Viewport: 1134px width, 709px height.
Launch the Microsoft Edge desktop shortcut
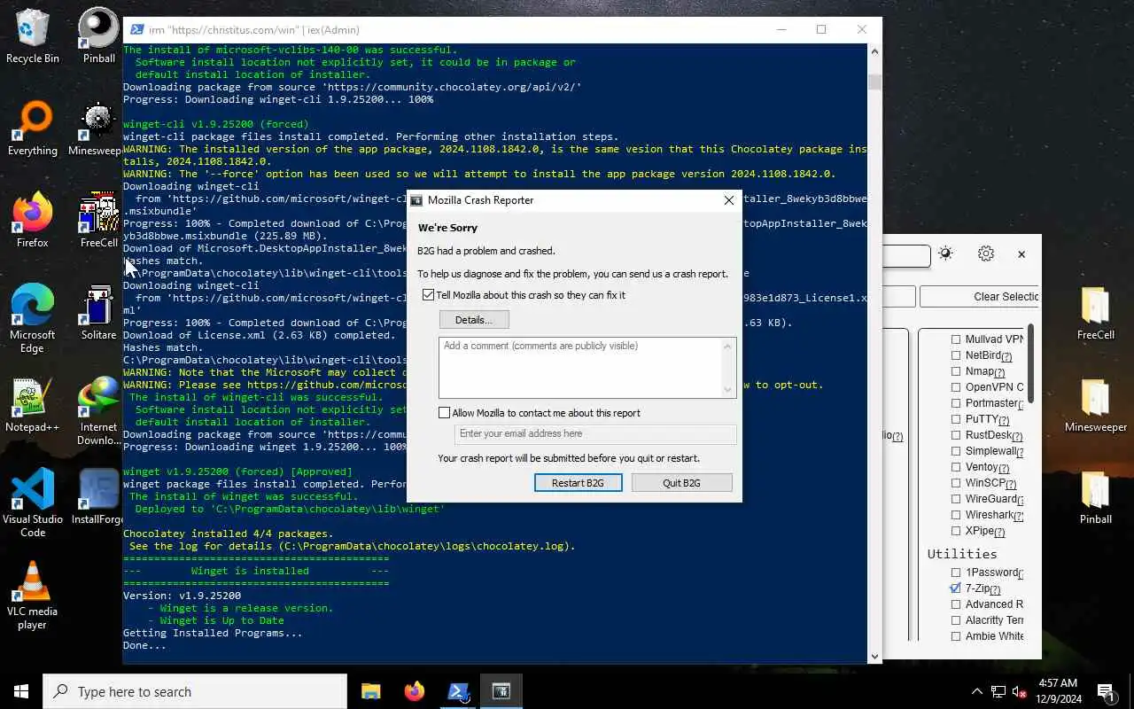(x=33, y=319)
